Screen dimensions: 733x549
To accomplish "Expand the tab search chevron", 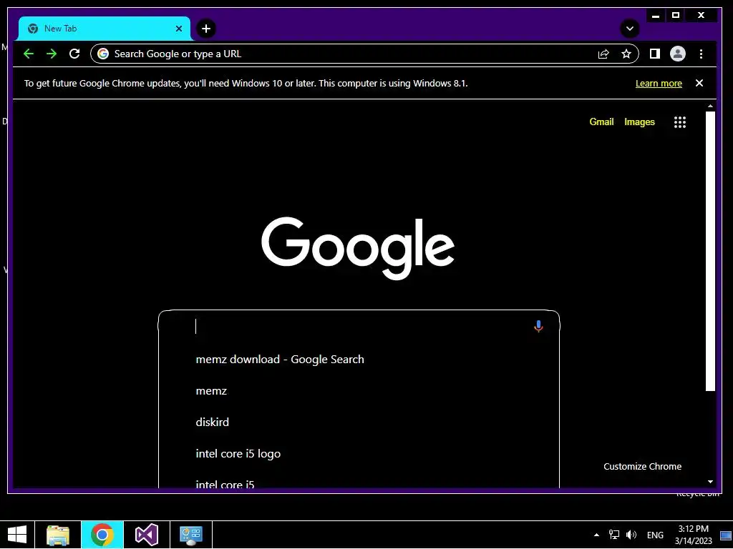I will 630,29.
